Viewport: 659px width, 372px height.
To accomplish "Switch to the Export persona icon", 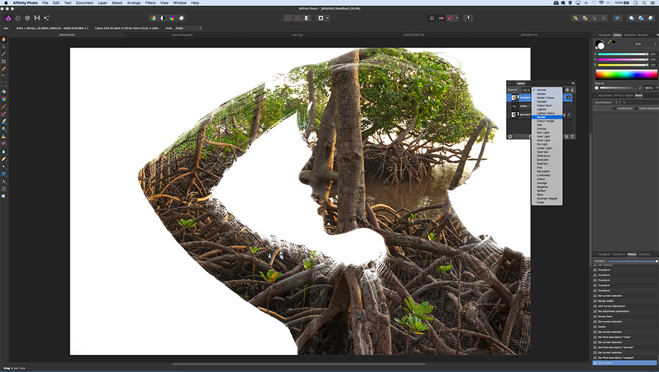I will pyautogui.click(x=47, y=18).
